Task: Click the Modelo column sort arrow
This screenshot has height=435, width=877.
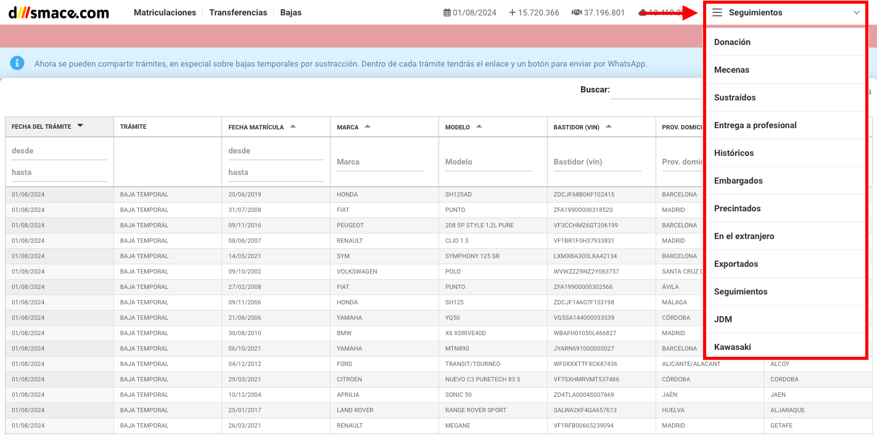Action: [479, 126]
